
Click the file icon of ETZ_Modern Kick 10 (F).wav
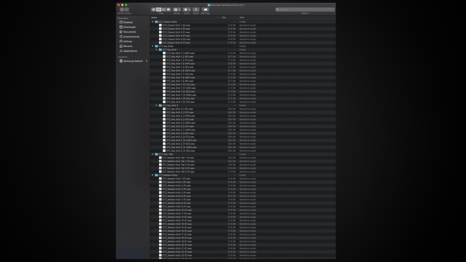pos(160,210)
